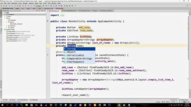Toggle the Captures tool window side tab
191x107 pixels.
(1, 31)
